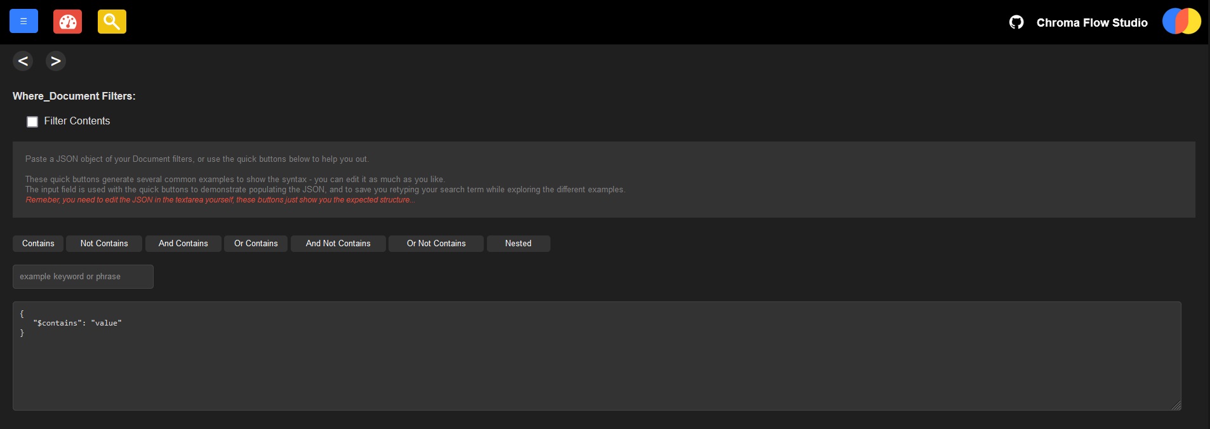
Task: Click the Where_Document Filters heading
Action: (74, 96)
